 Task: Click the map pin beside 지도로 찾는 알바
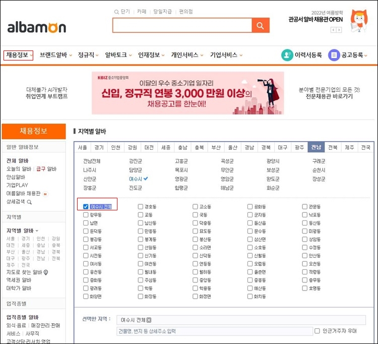(45, 272)
